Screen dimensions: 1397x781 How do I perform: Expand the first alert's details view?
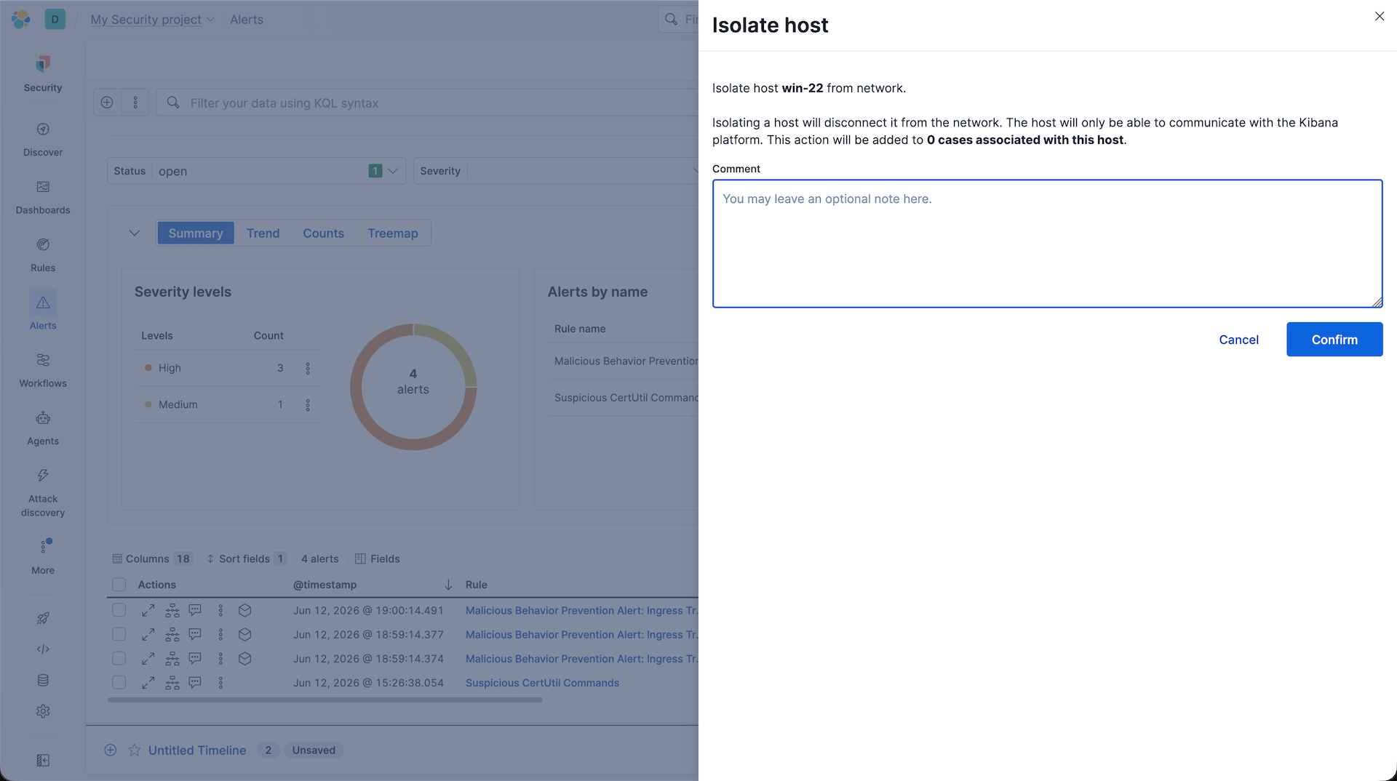148,610
